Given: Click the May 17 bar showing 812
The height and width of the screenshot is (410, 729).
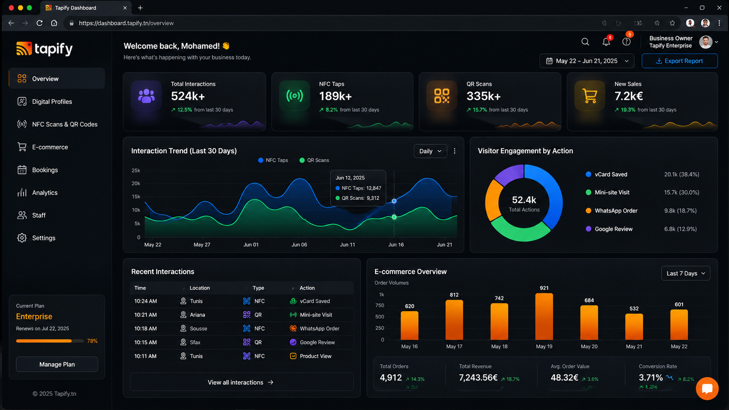Looking at the screenshot, I should [454, 320].
